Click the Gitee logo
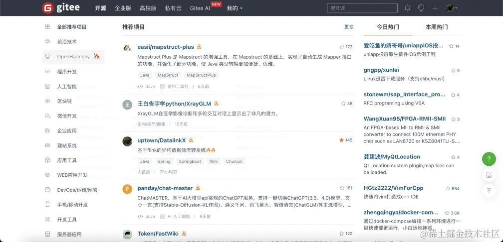The height and width of the screenshot is (242, 503). pos(61,7)
